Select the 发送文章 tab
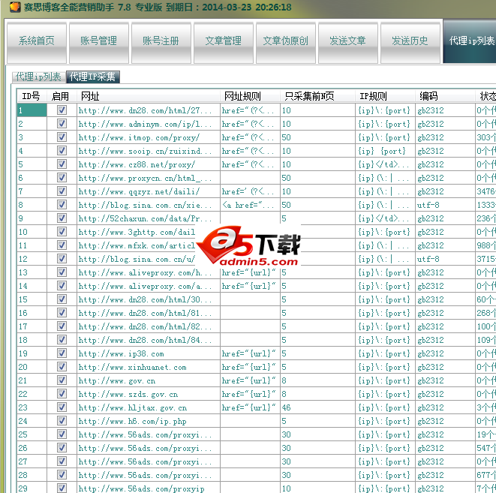Image resolution: width=496 pixels, height=493 pixels. (347, 41)
